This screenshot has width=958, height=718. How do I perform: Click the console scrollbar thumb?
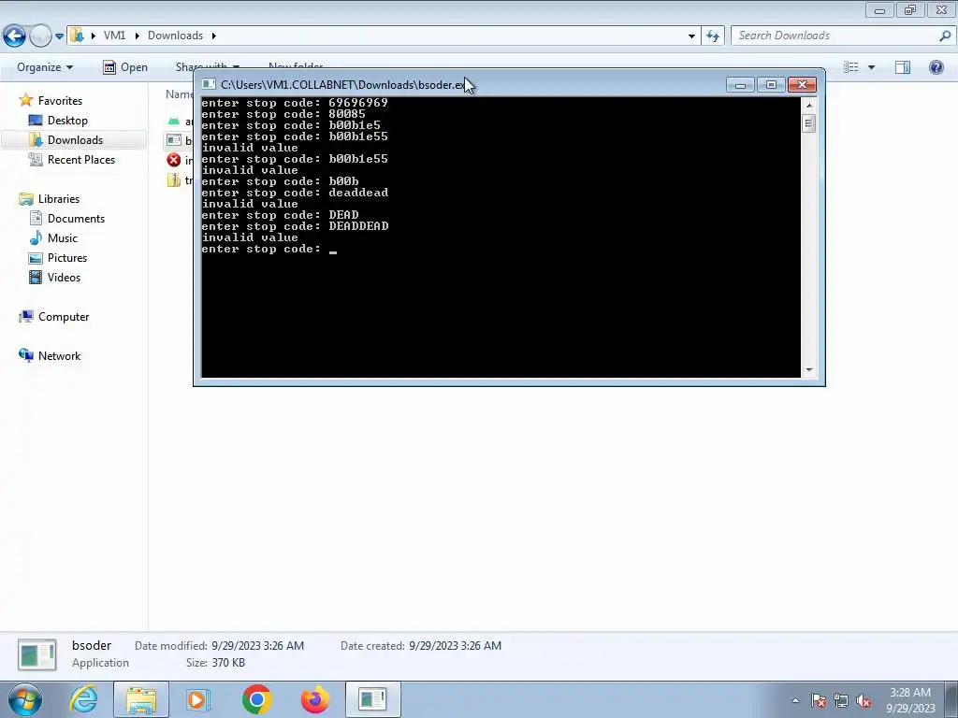(x=808, y=123)
